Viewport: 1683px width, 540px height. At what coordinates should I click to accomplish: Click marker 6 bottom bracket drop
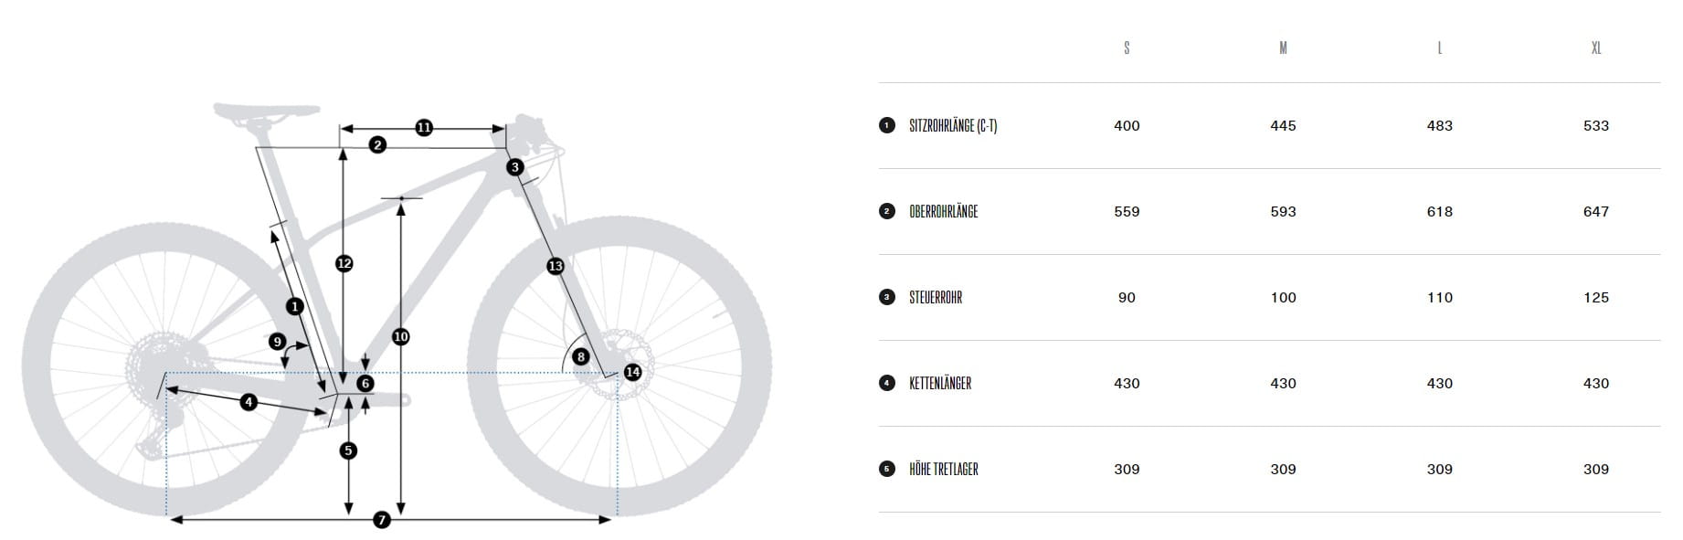(x=365, y=384)
